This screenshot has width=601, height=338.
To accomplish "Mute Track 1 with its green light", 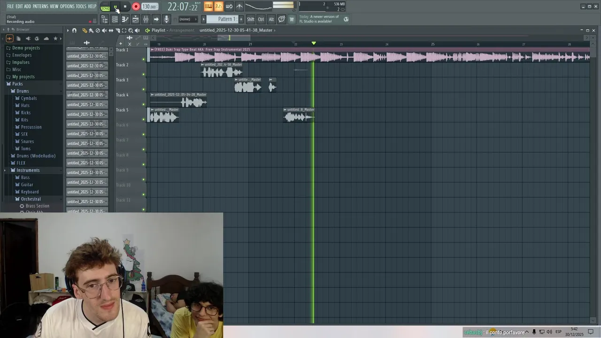I will [x=144, y=60].
